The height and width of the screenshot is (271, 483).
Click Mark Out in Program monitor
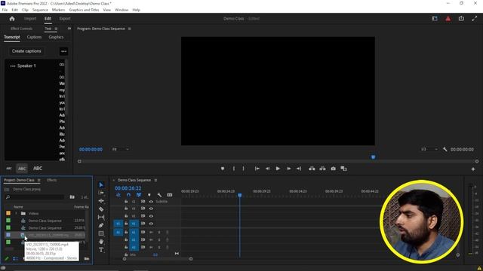point(243,169)
